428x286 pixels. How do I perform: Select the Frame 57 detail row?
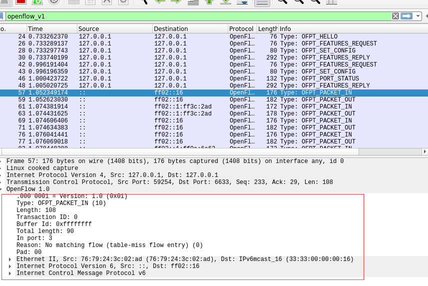coord(214,161)
